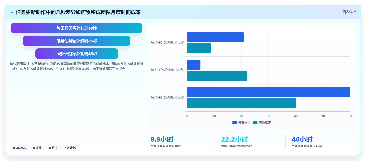The height and width of the screenshot is (161, 366).
Task: Click the 落地难度 bar for 45秒 row
Action: (241, 103)
